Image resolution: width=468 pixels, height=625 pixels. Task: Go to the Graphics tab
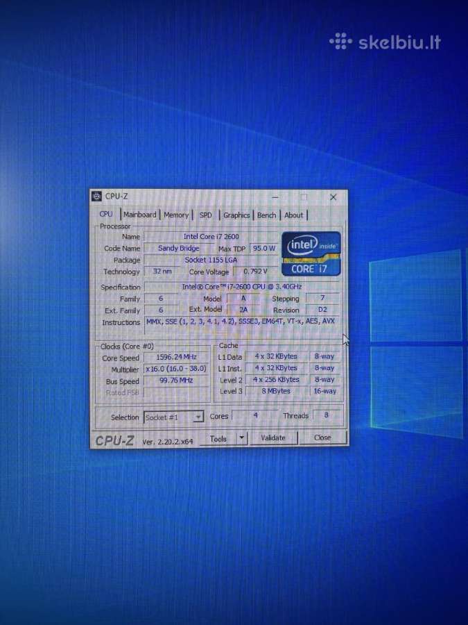(236, 215)
